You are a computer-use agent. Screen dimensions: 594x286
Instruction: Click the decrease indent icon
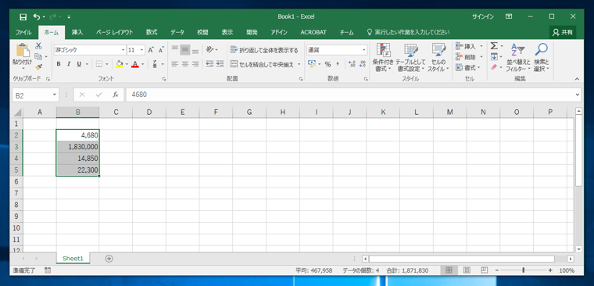pyautogui.click(x=209, y=64)
